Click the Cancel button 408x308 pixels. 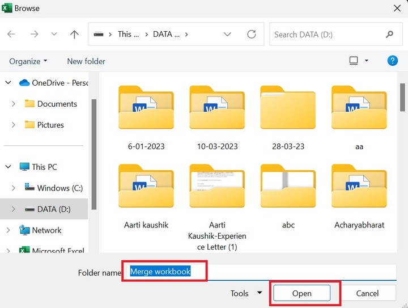click(367, 293)
